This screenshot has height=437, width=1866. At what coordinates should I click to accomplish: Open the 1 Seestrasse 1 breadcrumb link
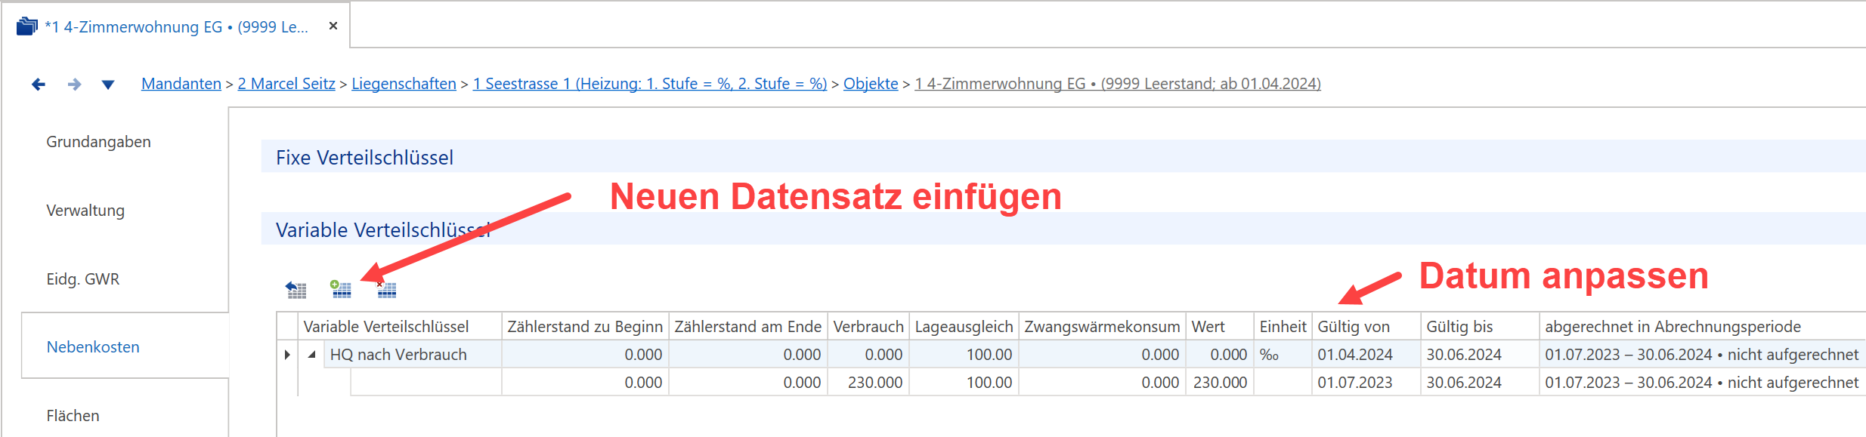(650, 84)
